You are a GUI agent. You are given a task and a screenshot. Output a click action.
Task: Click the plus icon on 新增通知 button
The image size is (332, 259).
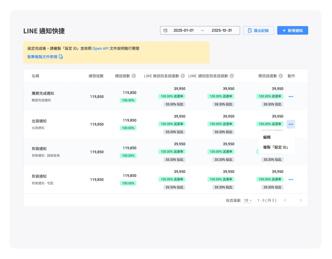tap(284, 30)
